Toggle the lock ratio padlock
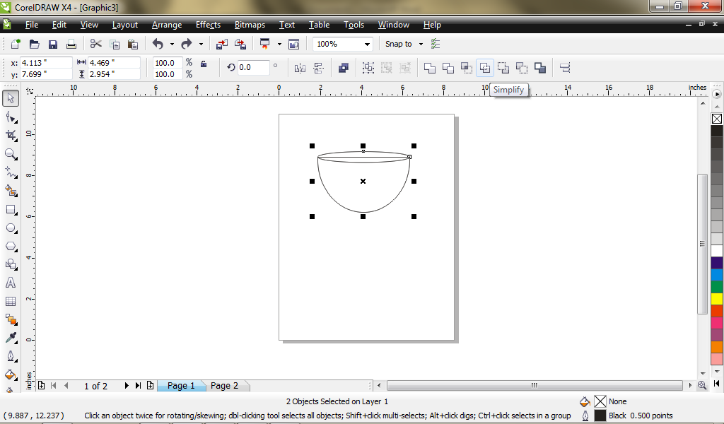The image size is (724, 424). coord(204,64)
